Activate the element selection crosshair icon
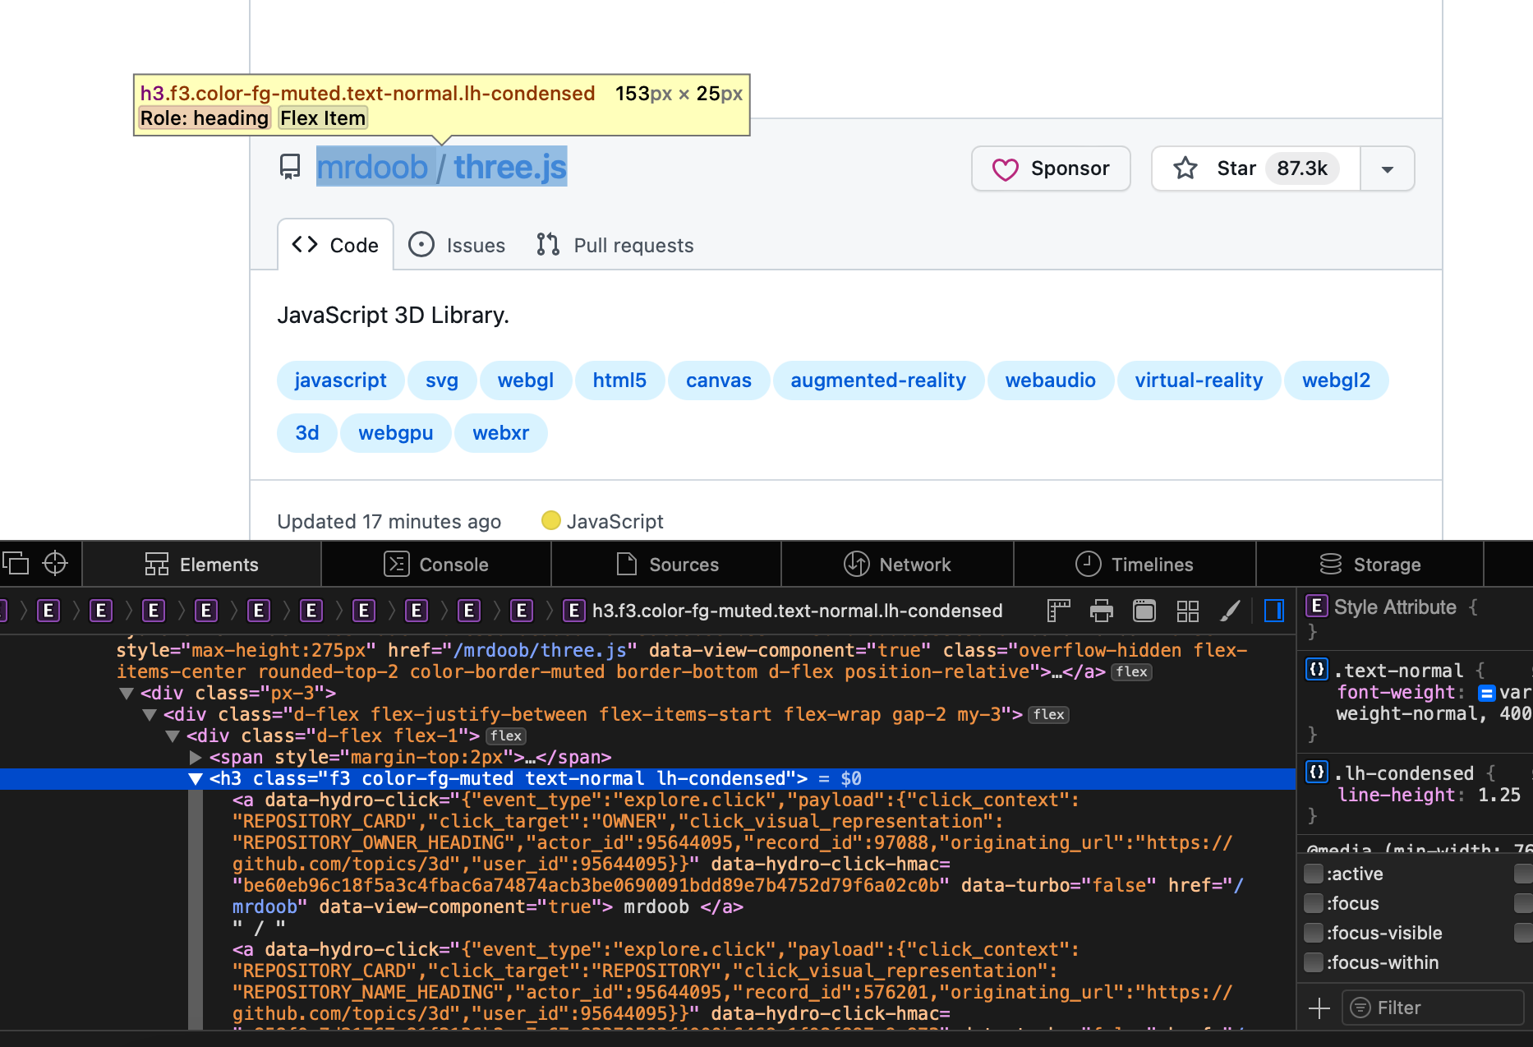Screen dimensions: 1533x1047 [x=55, y=564]
